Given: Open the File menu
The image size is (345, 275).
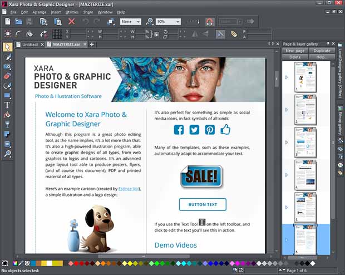Looking at the screenshot, I should tap(13, 12).
